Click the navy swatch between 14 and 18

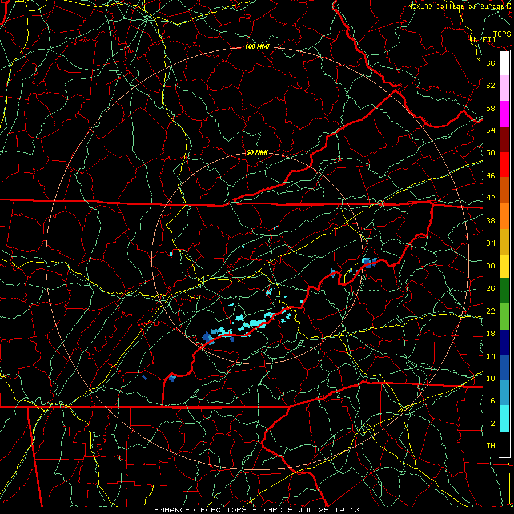(504, 342)
